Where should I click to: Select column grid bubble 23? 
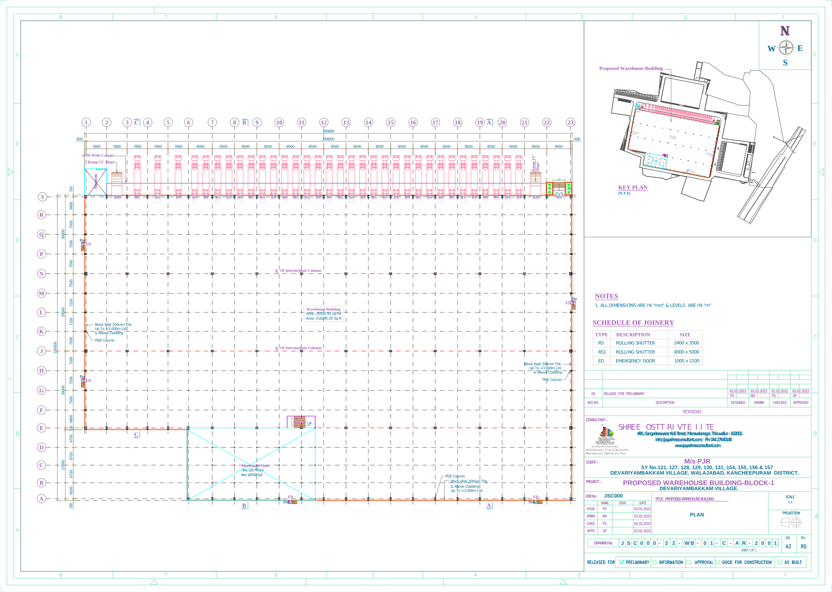click(x=571, y=123)
